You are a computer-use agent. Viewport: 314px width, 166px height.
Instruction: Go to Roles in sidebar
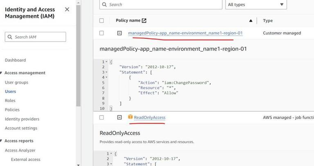[x=10, y=100]
